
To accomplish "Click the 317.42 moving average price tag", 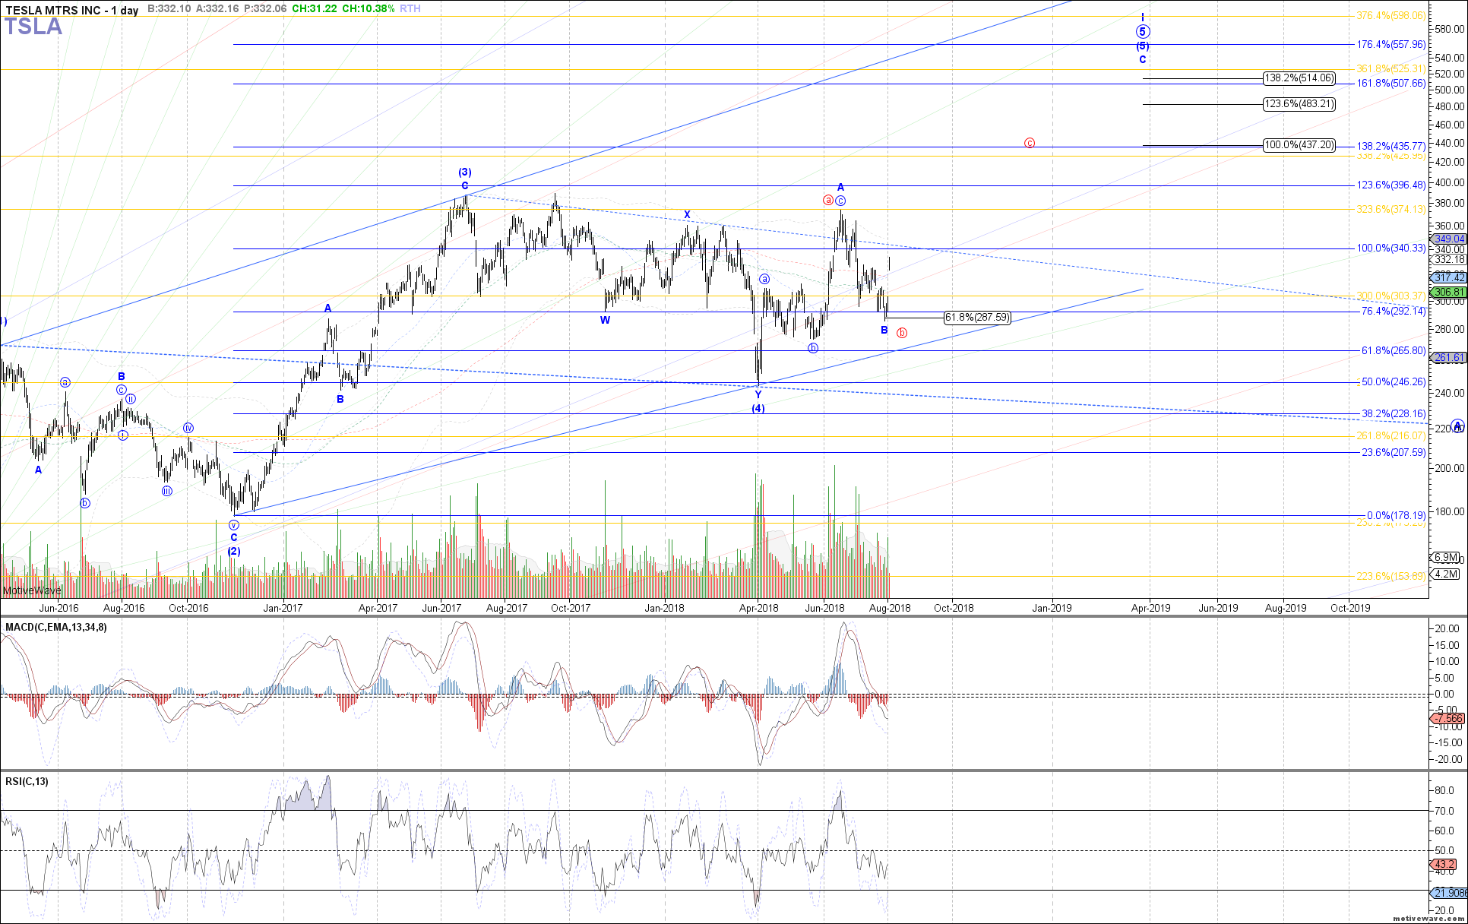I will pyautogui.click(x=1449, y=278).
